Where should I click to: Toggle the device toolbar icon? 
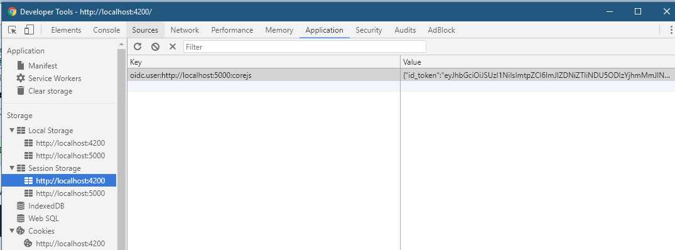(29, 30)
